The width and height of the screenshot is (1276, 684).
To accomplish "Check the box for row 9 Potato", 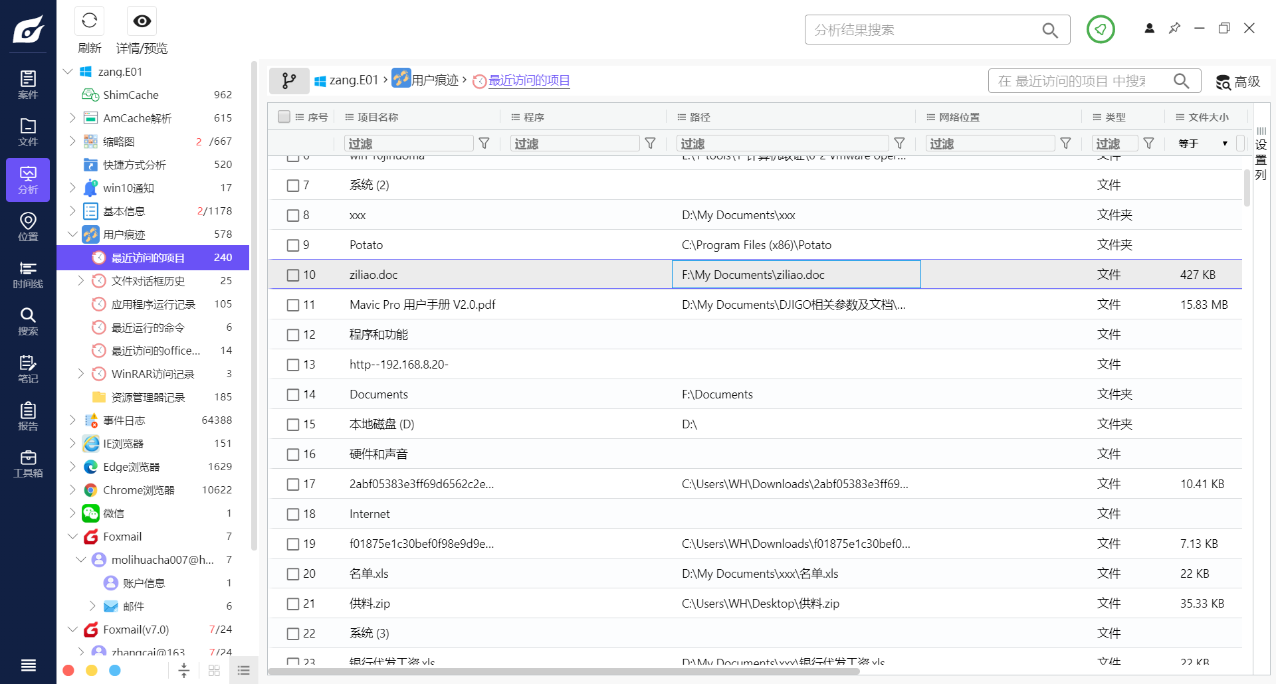I will (x=293, y=245).
